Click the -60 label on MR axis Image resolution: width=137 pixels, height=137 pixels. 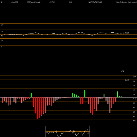pos(134,112)
